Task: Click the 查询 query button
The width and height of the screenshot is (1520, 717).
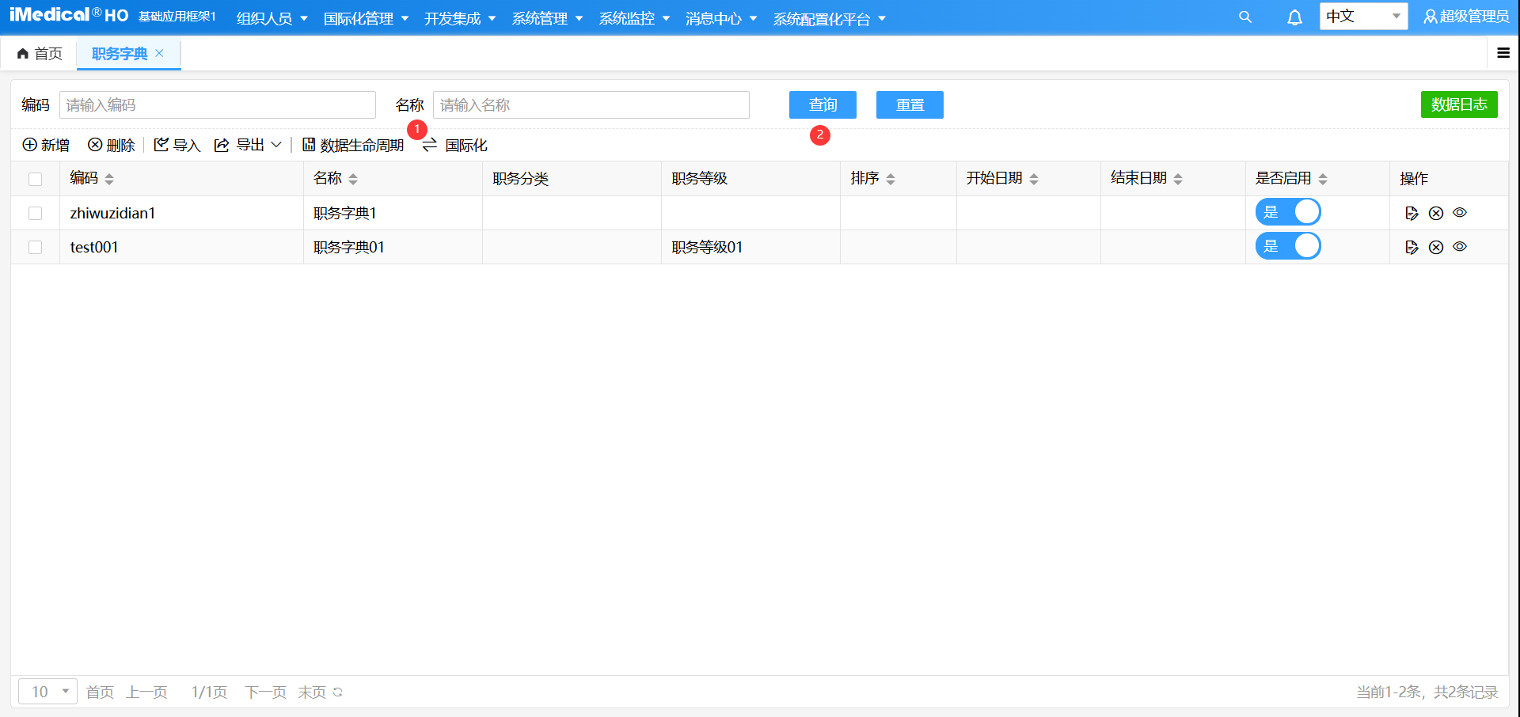Action: [x=823, y=104]
